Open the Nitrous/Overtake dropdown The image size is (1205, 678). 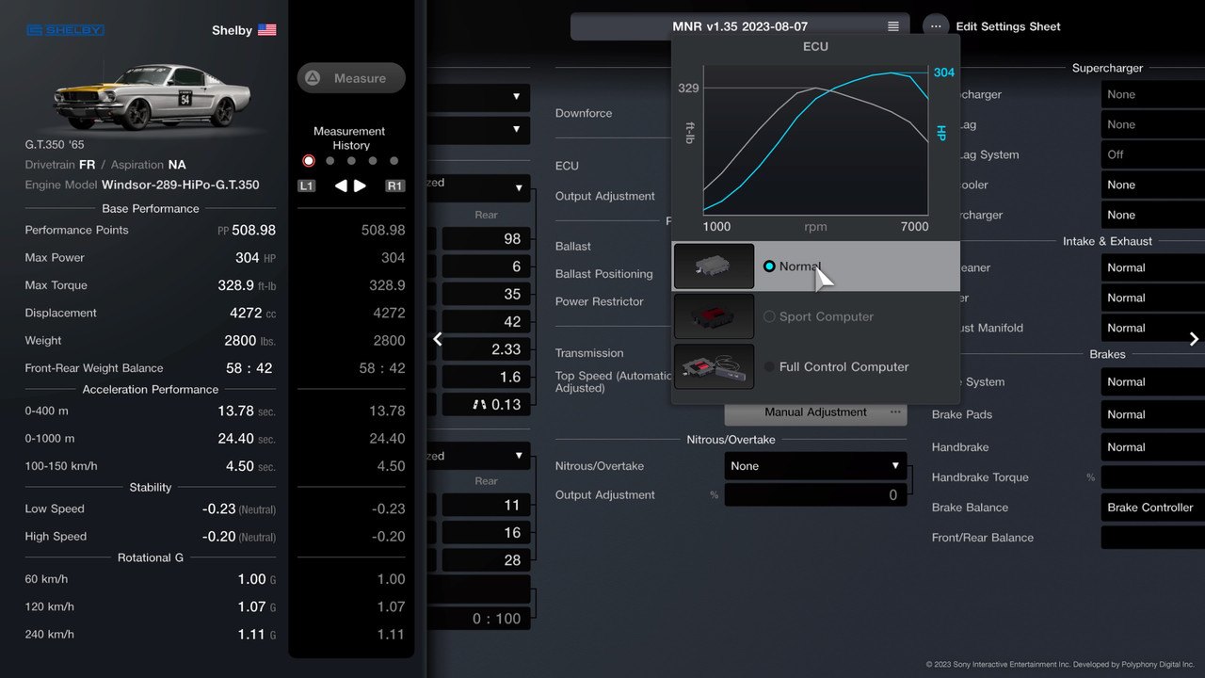(x=815, y=466)
